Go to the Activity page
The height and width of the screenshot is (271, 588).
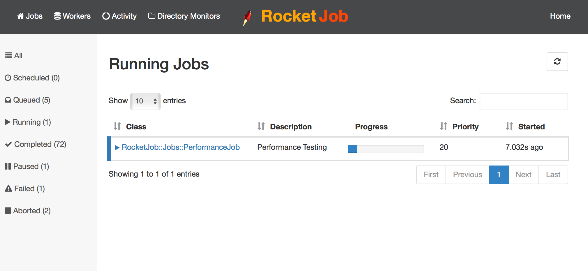(x=119, y=16)
